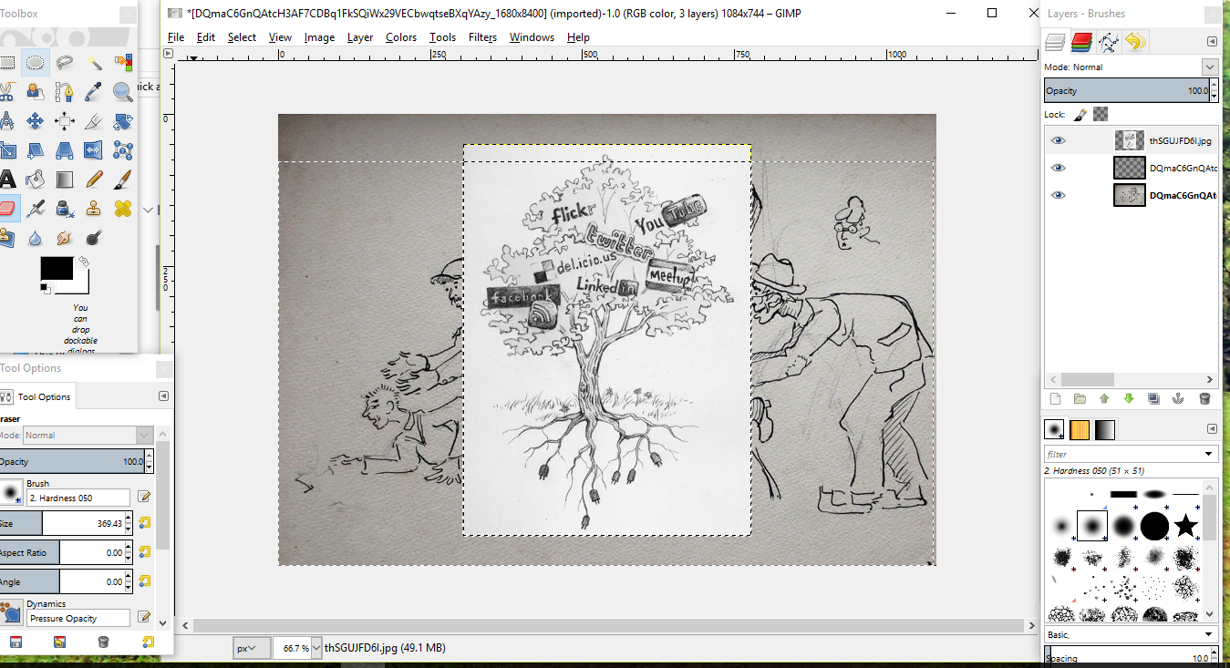This screenshot has width=1230, height=668.
Task: Open the brush filter dropdown arrow
Action: pos(1209,454)
